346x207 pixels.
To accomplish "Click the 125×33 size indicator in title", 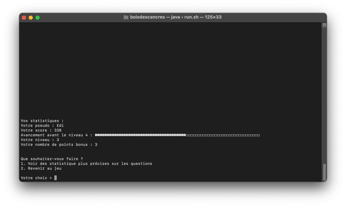I will [214, 17].
